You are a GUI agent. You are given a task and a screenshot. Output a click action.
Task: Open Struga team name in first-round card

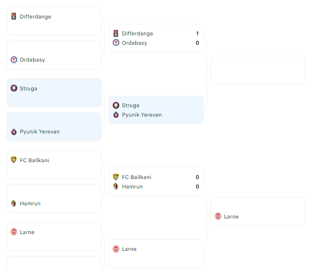click(28, 88)
